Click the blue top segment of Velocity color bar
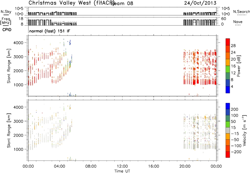250x173 pixels. [x=228, y=106]
